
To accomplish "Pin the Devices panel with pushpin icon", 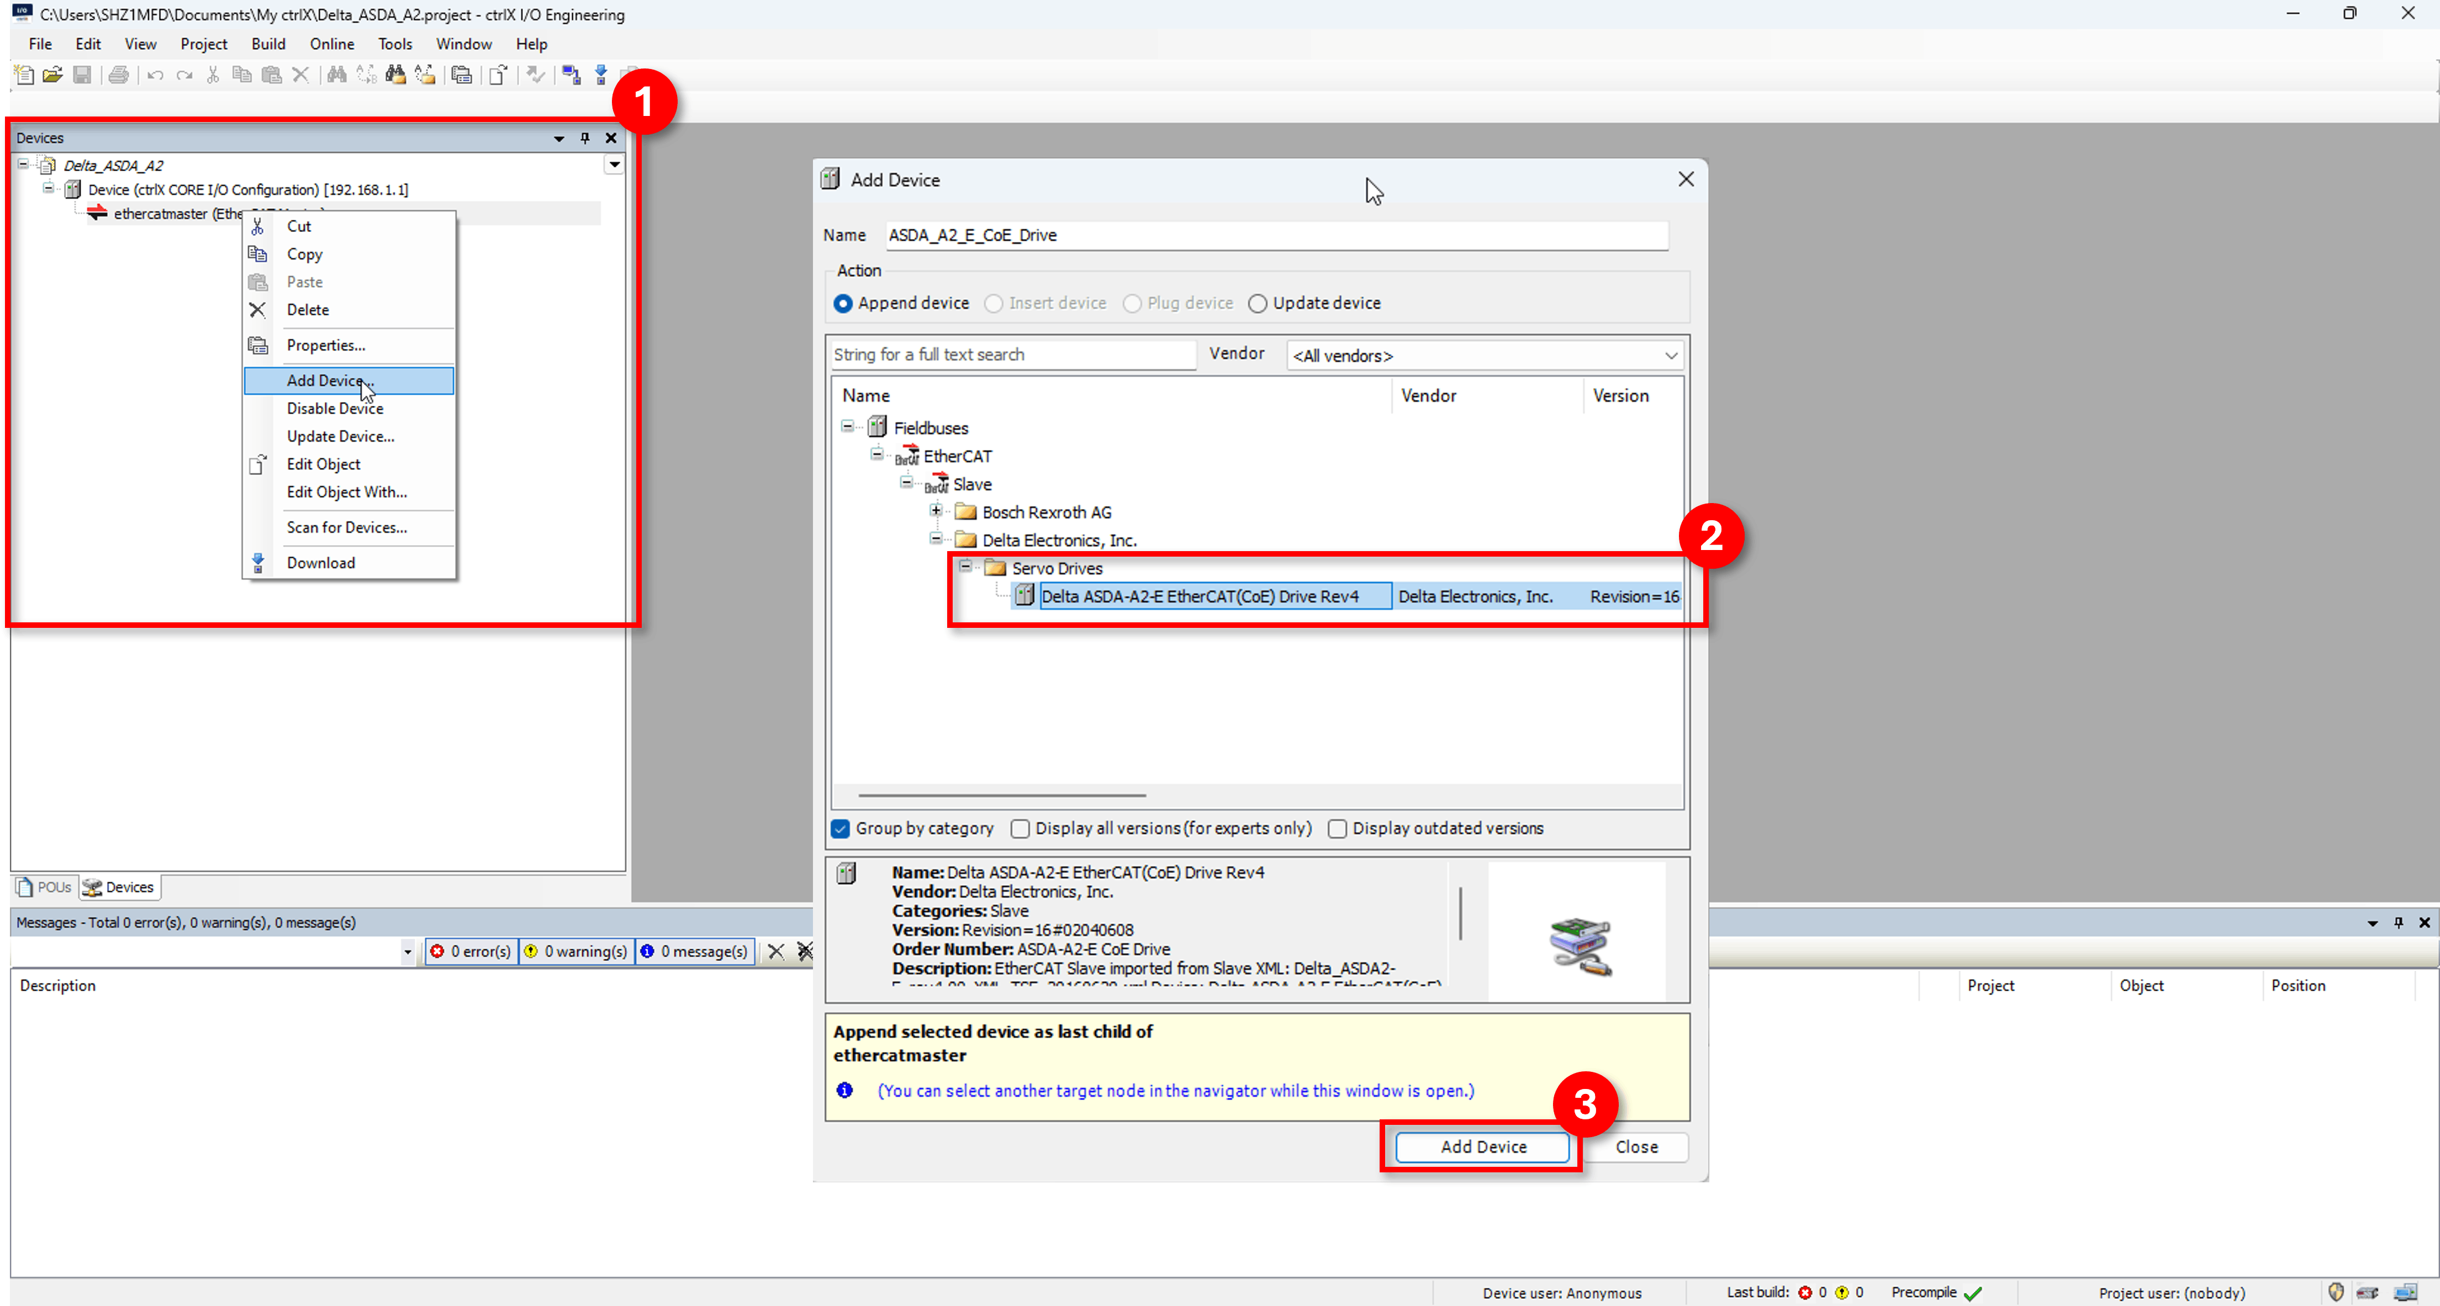I will (585, 138).
